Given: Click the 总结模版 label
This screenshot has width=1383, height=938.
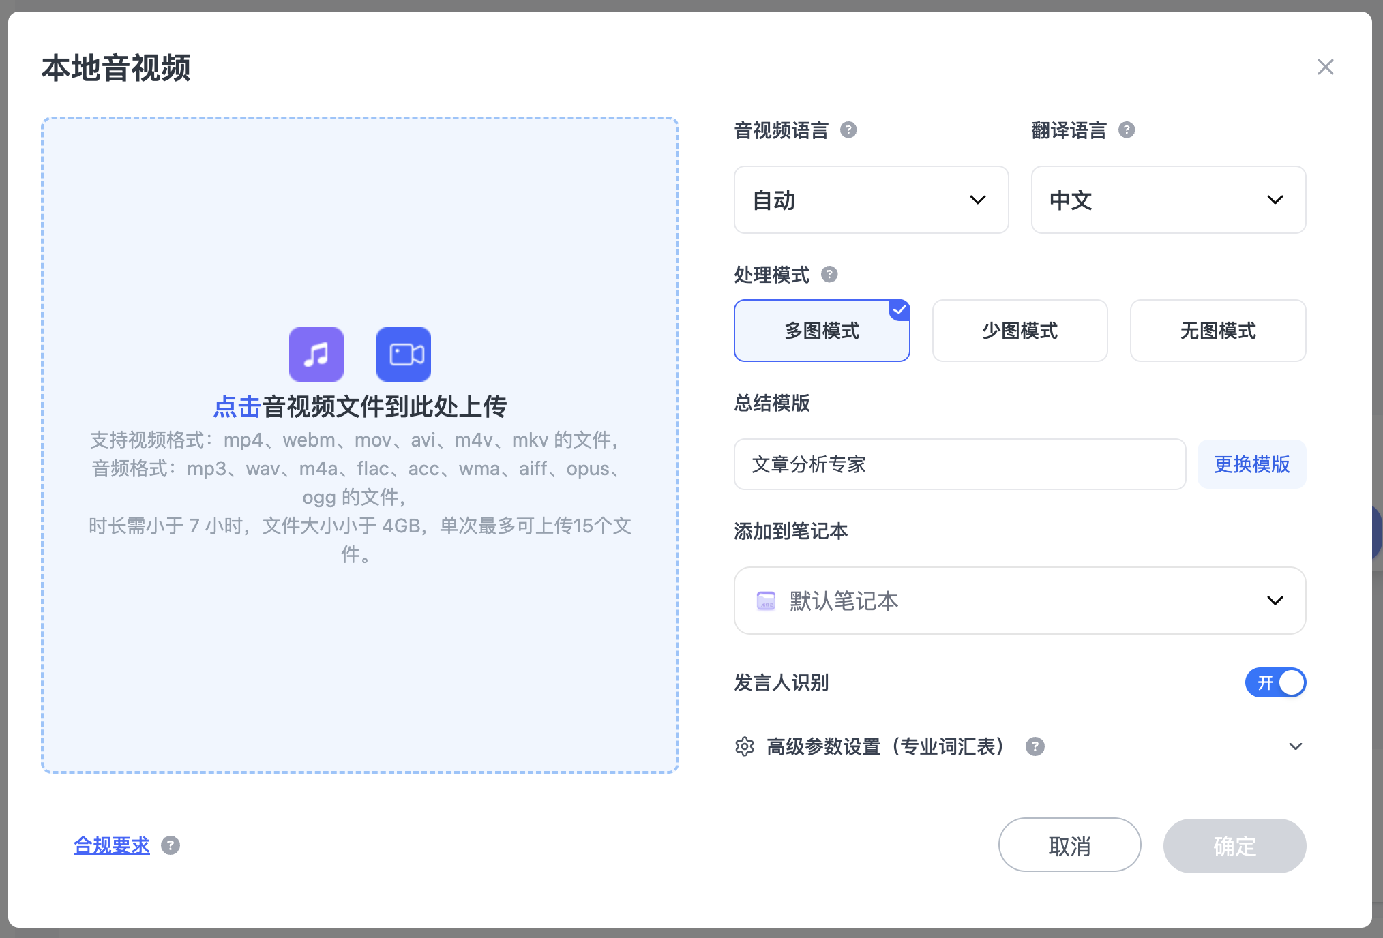Looking at the screenshot, I should tap(772, 403).
